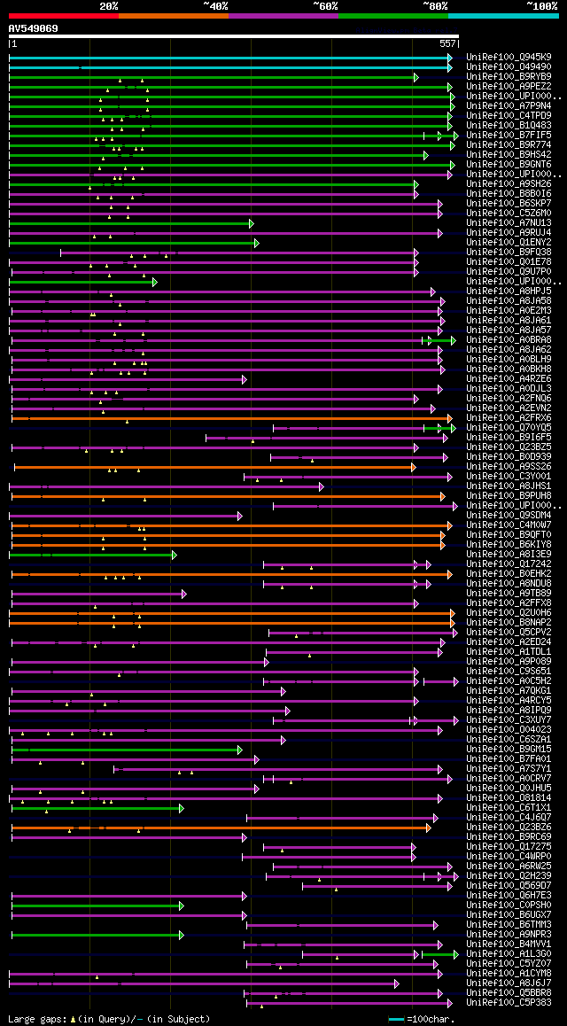
Task: Select the UniRef100_A4RZE6 label
Action: pyautogui.click(x=509, y=379)
